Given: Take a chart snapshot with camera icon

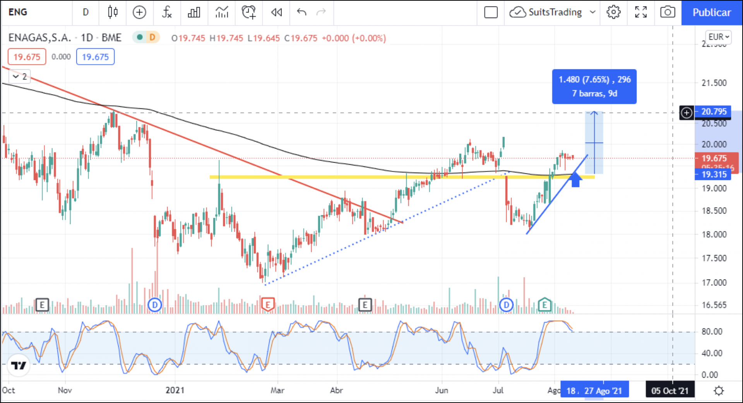Looking at the screenshot, I should point(668,12).
